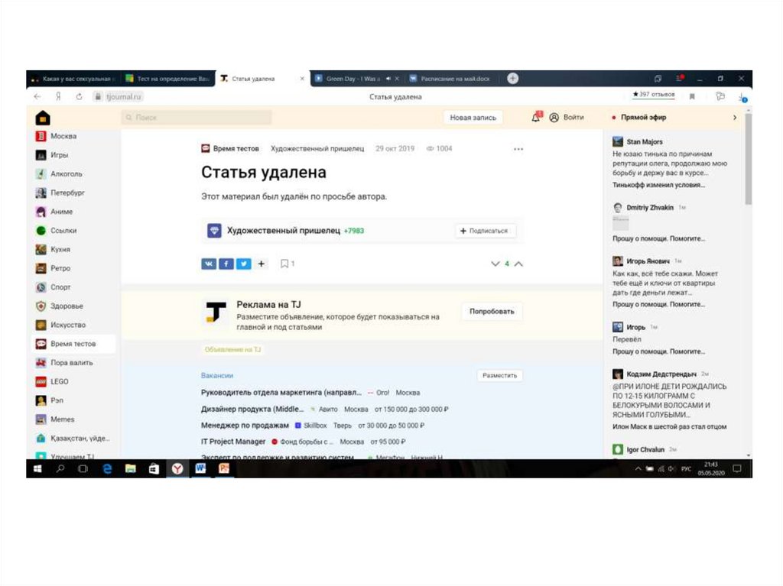Screen dimensions: 783x586
Task: Go back using the browser back arrow
Action: click(x=37, y=96)
